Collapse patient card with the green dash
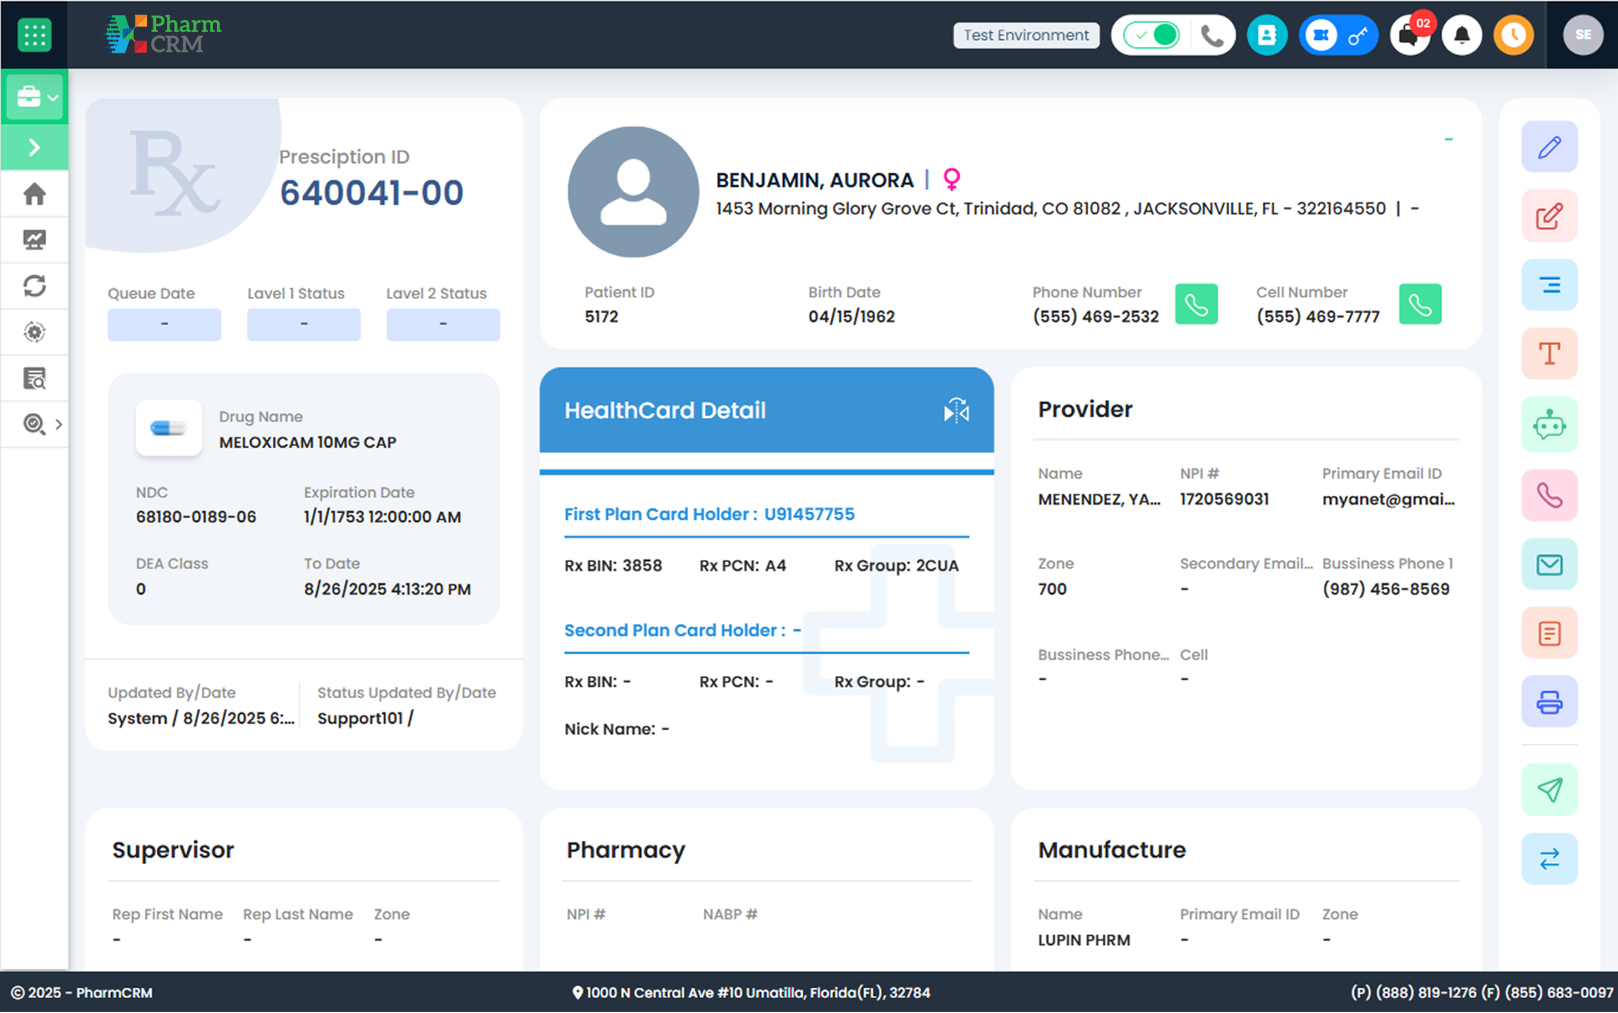The height and width of the screenshot is (1013, 1618). [x=1449, y=139]
